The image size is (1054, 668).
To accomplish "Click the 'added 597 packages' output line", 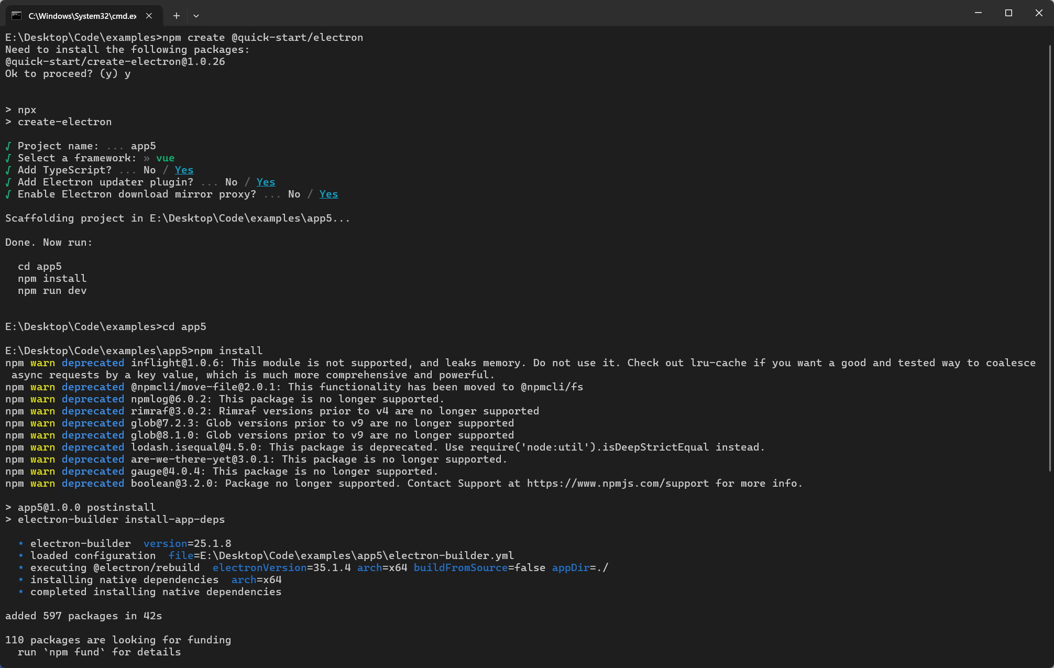I will coord(83,616).
